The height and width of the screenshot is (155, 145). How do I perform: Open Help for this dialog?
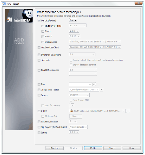click(131, 148)
